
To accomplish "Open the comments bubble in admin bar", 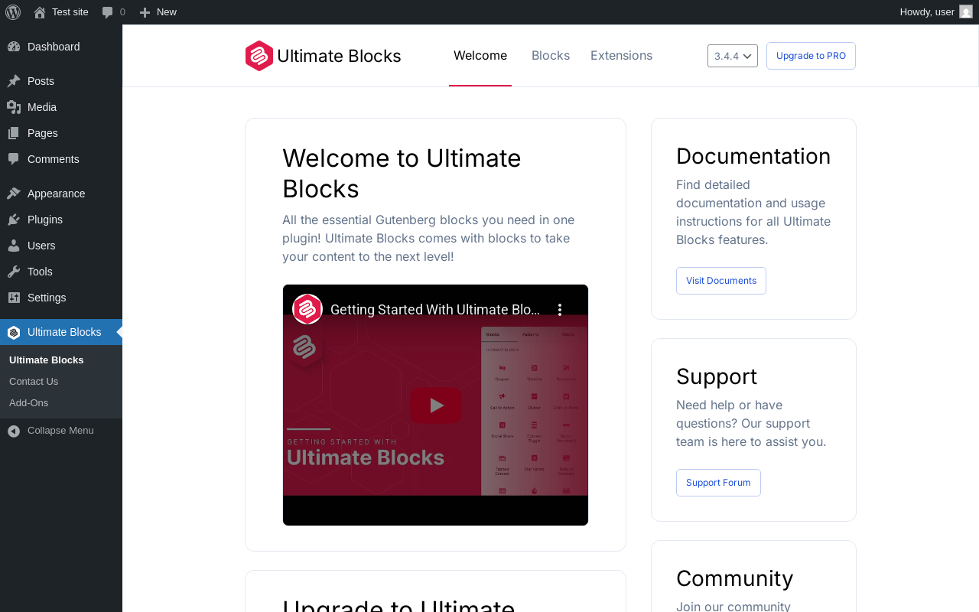I will 108,12.
